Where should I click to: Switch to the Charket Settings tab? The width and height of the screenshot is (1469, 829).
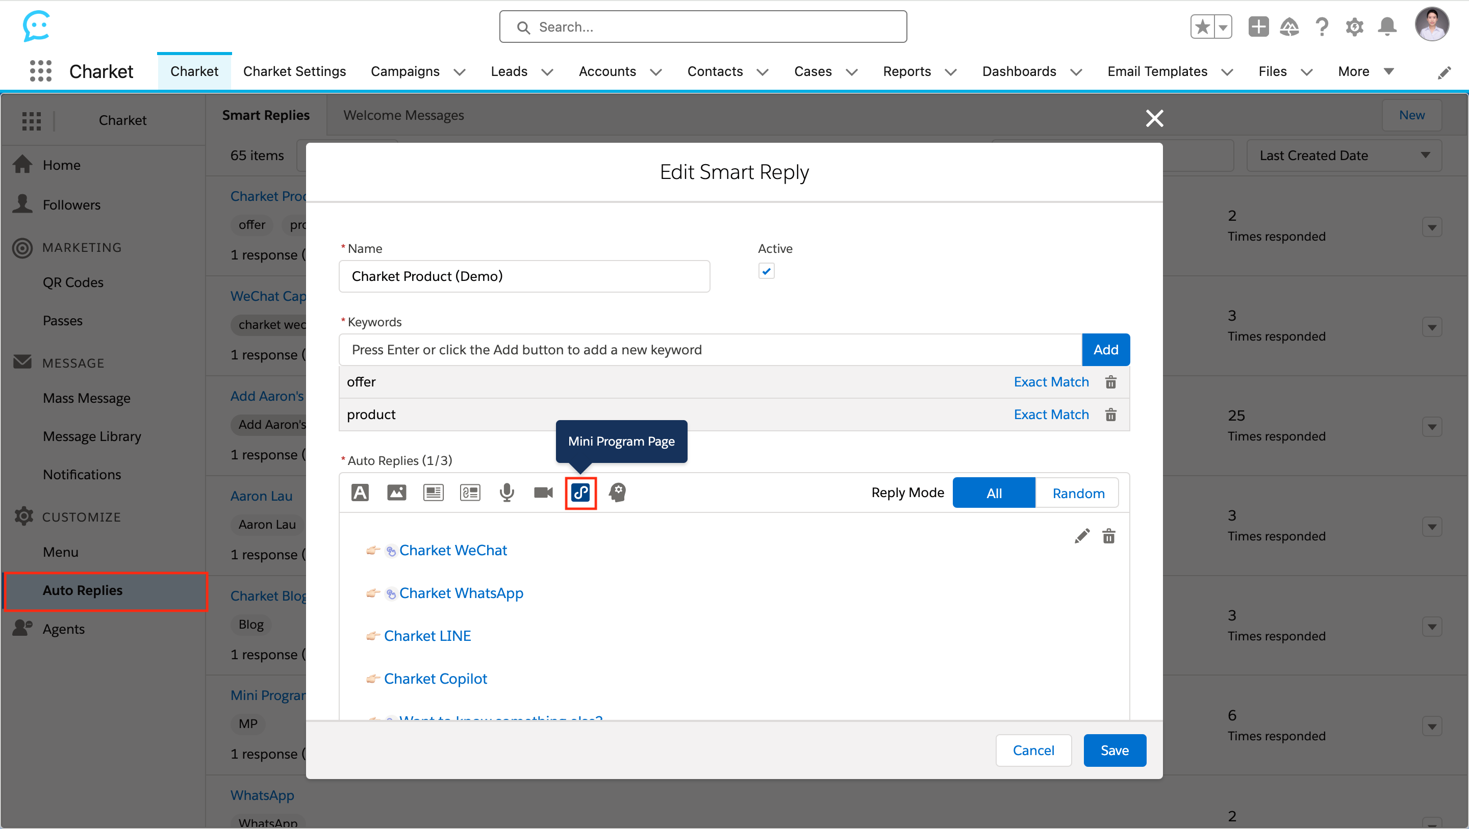point(294,71)
